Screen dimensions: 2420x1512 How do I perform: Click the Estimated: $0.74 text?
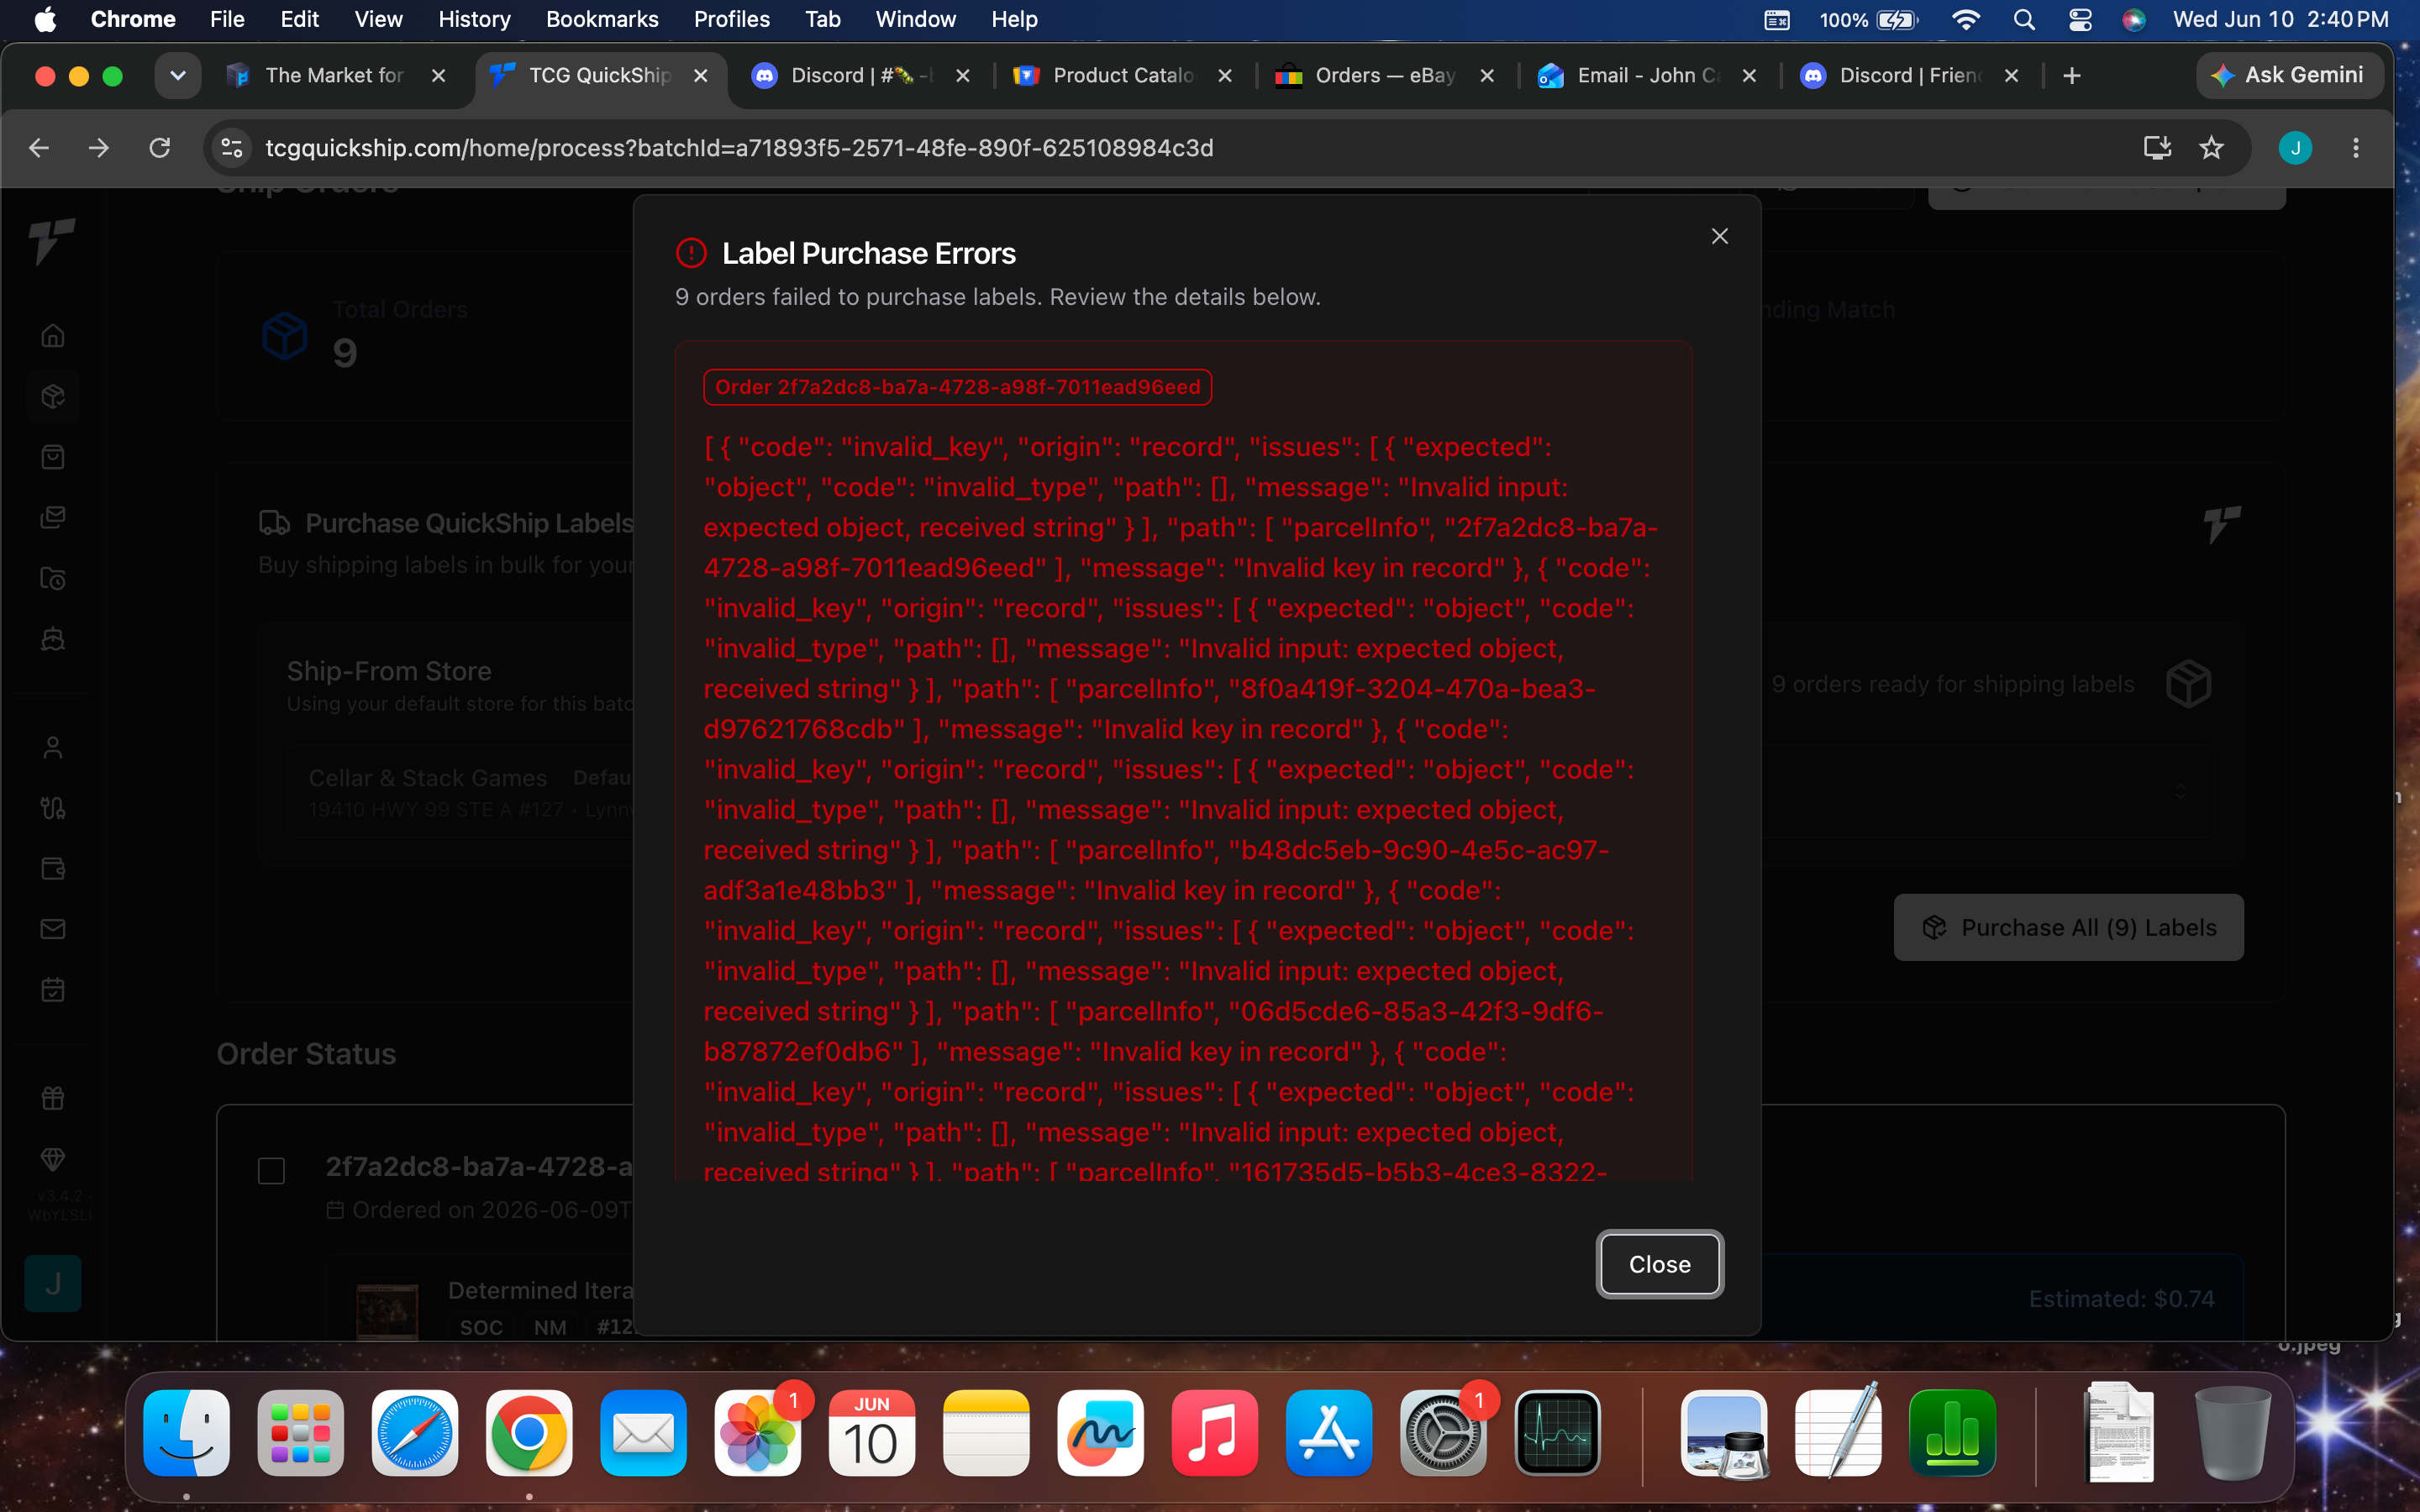pyautogui.click(x=2121, y=1298)
